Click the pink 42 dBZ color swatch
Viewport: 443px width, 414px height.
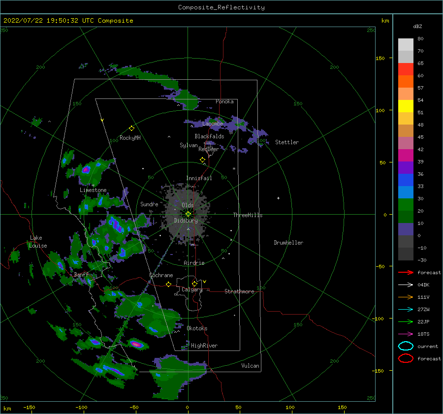point(406,143)
